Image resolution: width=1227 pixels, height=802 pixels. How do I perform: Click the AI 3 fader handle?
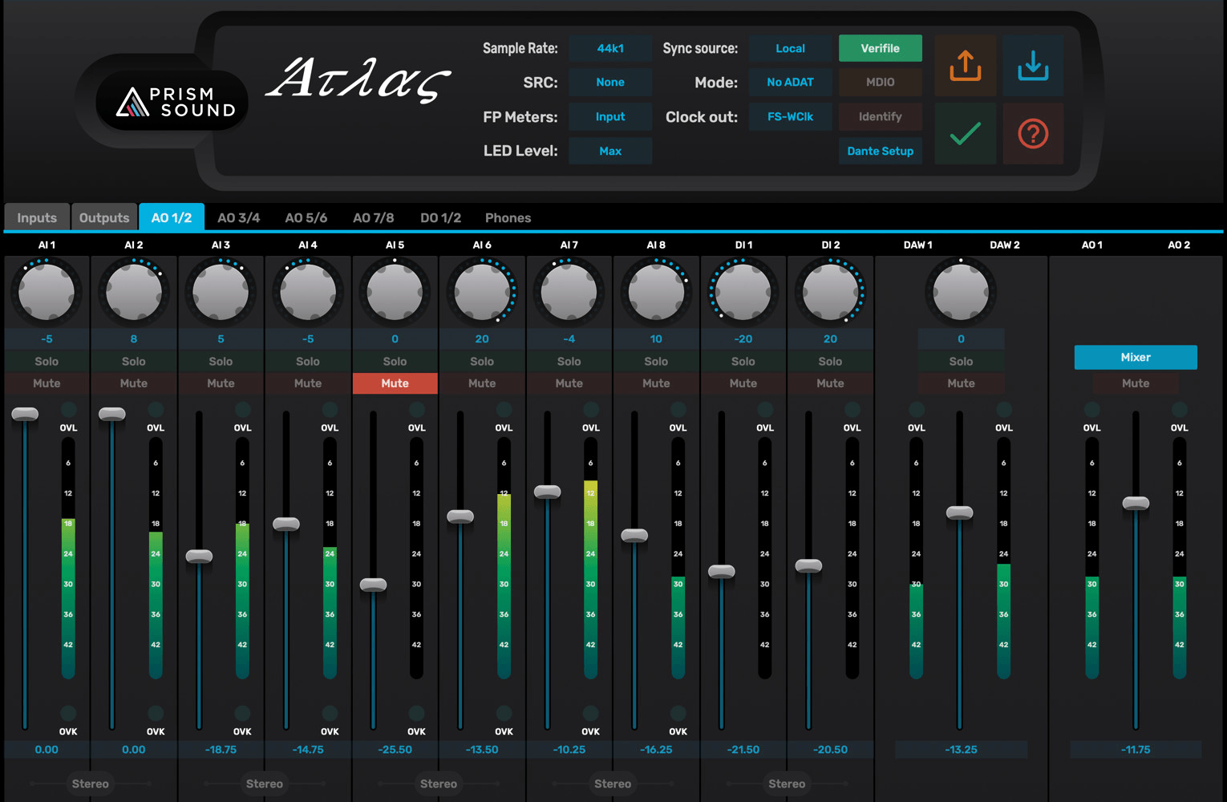pyautogui.click(x=199, y=556)
